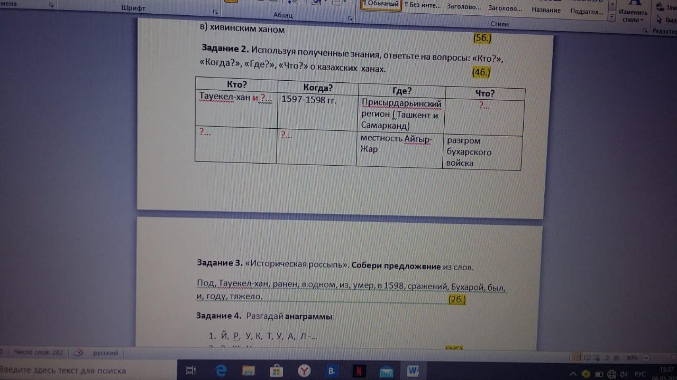Expand the styles gallery list
The image size is (677, 380).
click(612, 17)
